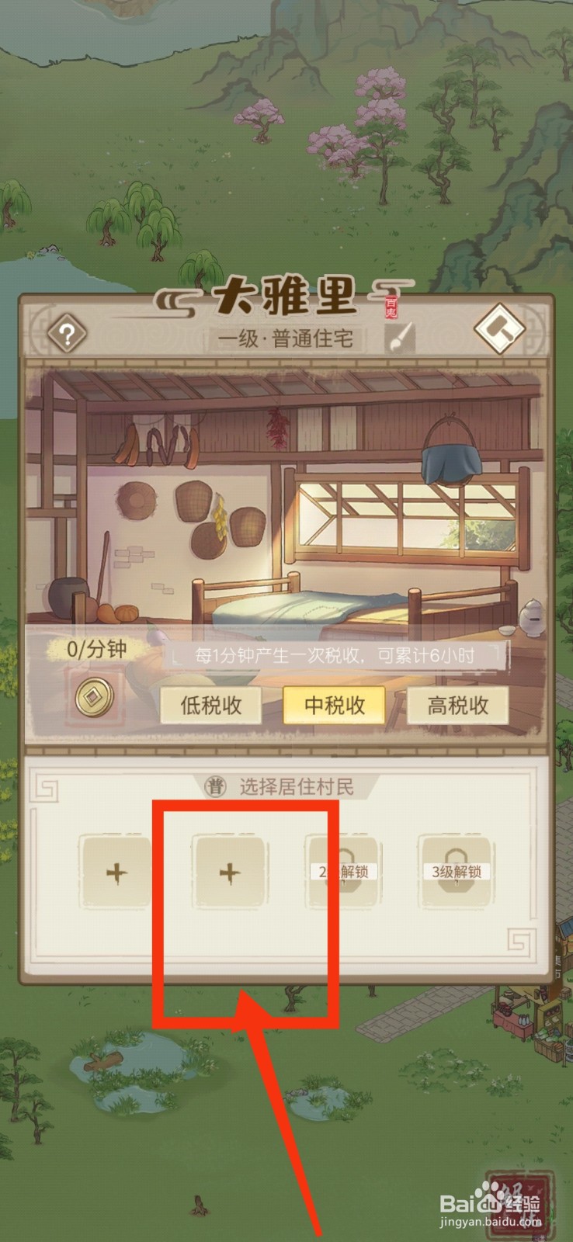Screen dimensions: 573x1242
Task: Click the 选择居住村民 section header
Action: (296, 787)
